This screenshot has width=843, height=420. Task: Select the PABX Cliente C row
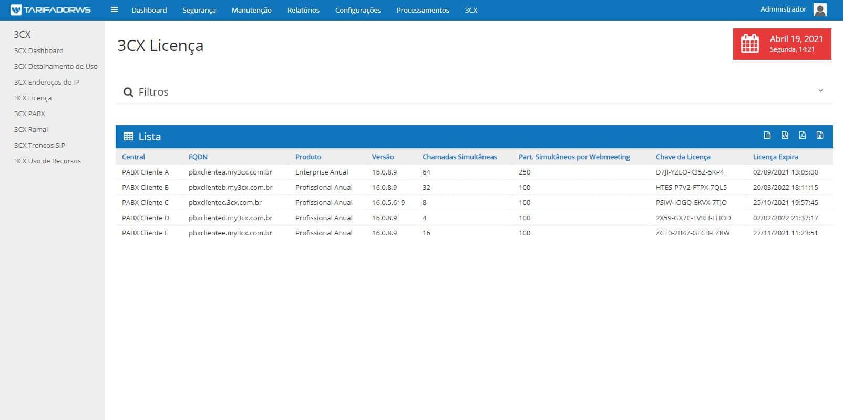tap(474, 202)
